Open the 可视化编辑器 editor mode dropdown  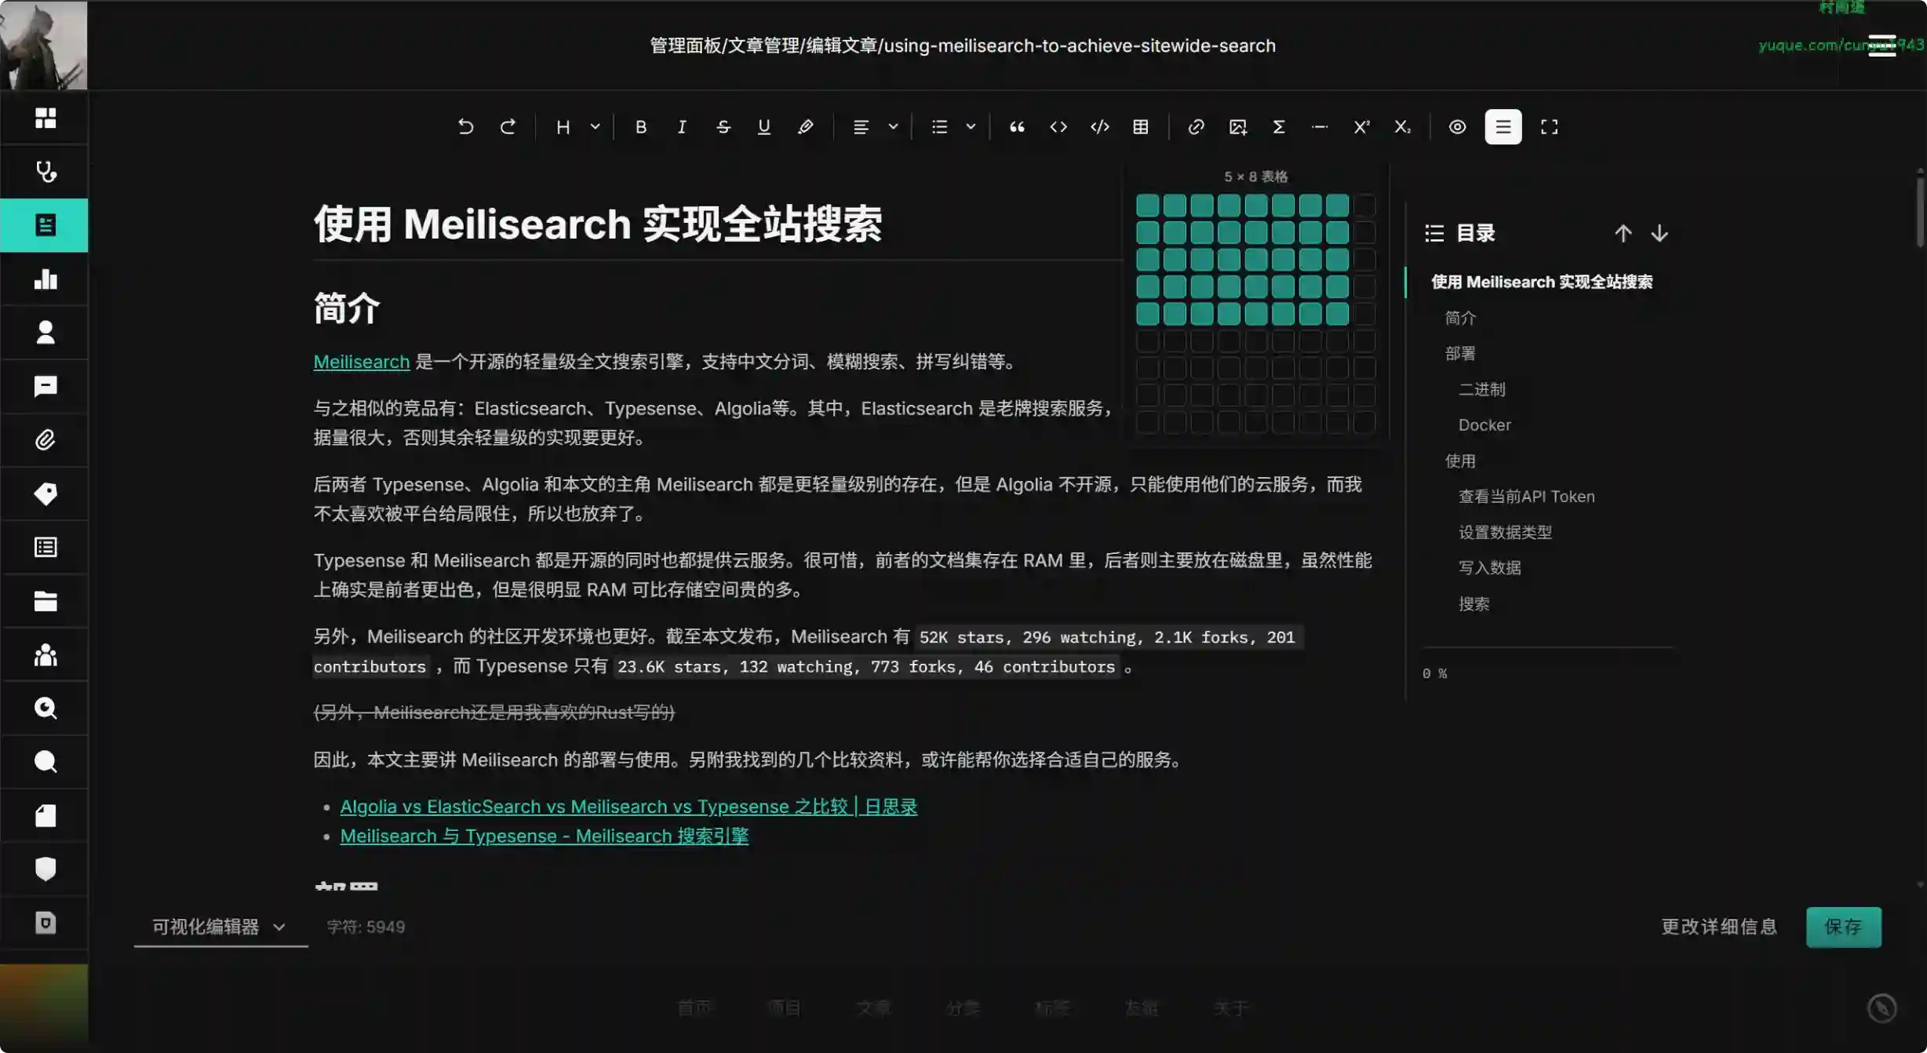coord(220,927)
